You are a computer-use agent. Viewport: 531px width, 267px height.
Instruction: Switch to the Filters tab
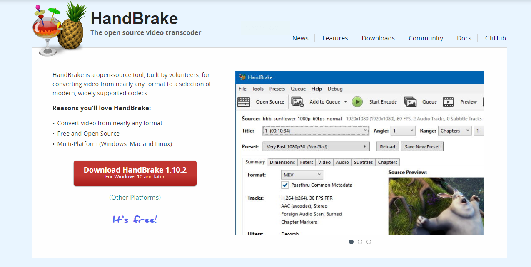[x=307, y=162]
